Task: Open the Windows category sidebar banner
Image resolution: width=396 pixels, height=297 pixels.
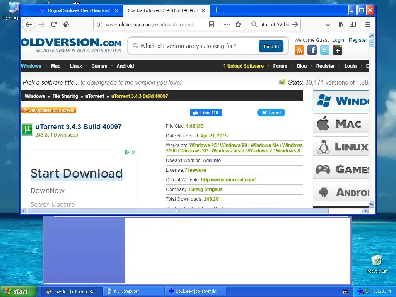Action: (341, 101)
